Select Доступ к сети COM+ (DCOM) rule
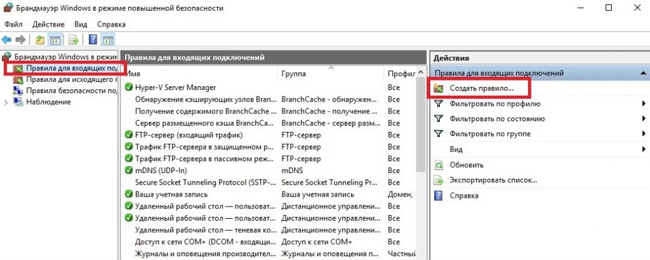 pos(206,242)
